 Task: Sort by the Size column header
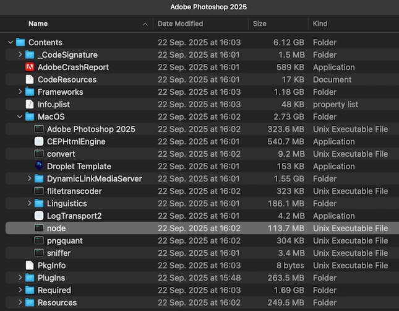pyautogui.click(x=260, y=24)
